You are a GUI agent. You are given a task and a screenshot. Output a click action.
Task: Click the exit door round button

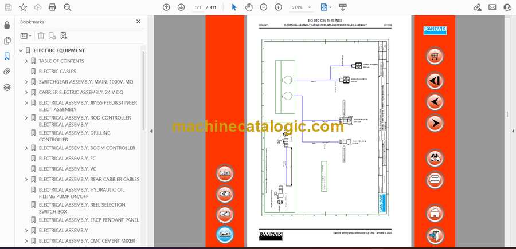(x=435, y=235)
